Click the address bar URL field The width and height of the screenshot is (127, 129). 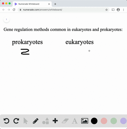tap(63, 10)
